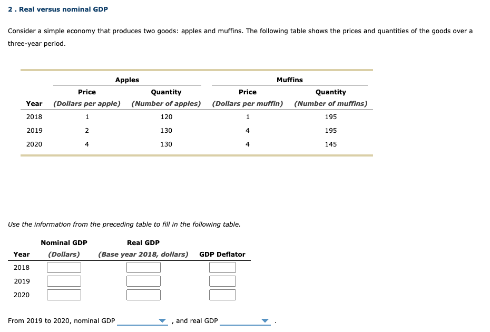Click the GDP Deflator box for 2018
Image resolution: width=490 pixels, height=332 pixels.
(222, 267)
